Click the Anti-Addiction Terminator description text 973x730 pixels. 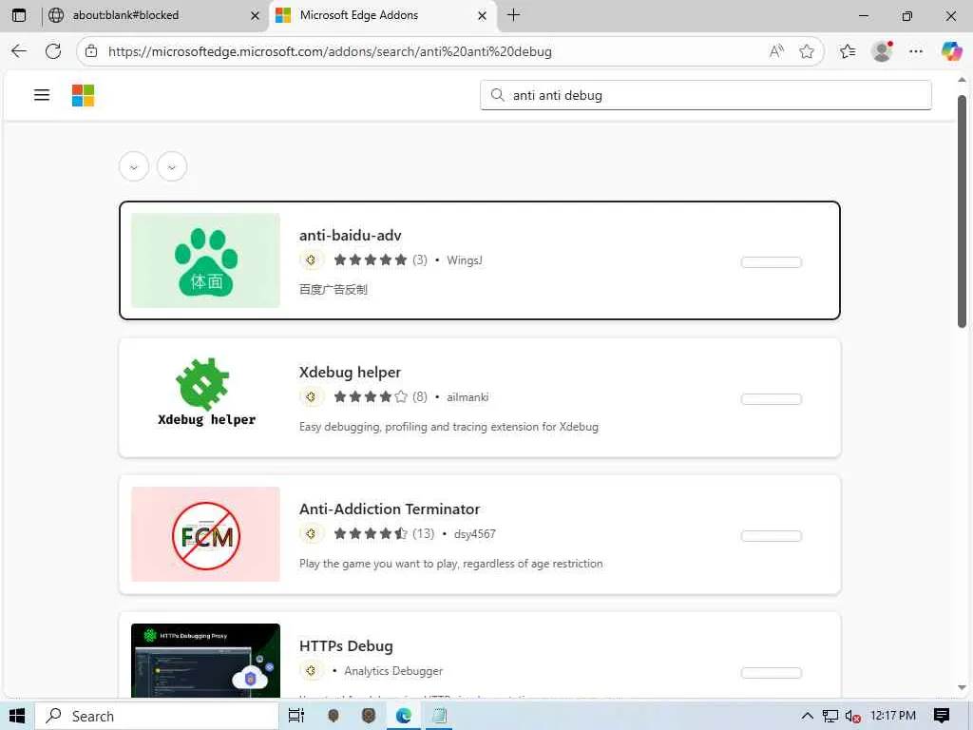[451, 564]
